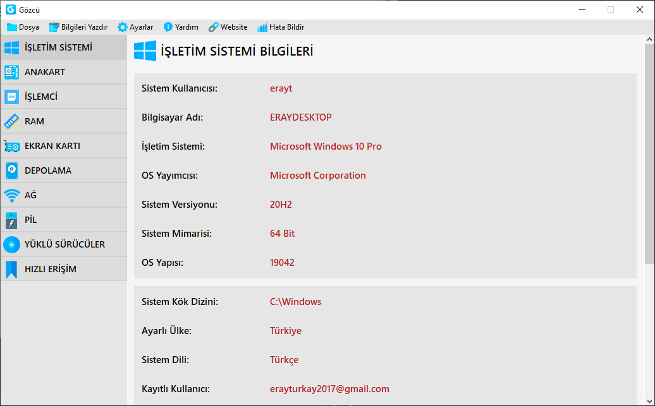Screen dimensions: 655x406
Task: View the AĞ network section
Action: (63, 195)
